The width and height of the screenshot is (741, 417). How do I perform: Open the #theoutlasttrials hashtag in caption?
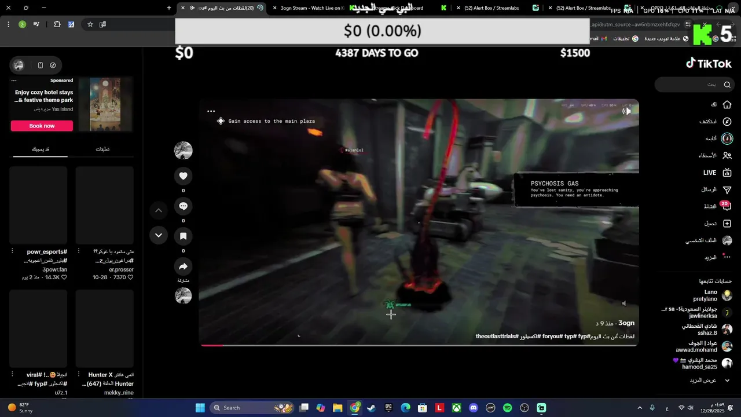497,336
